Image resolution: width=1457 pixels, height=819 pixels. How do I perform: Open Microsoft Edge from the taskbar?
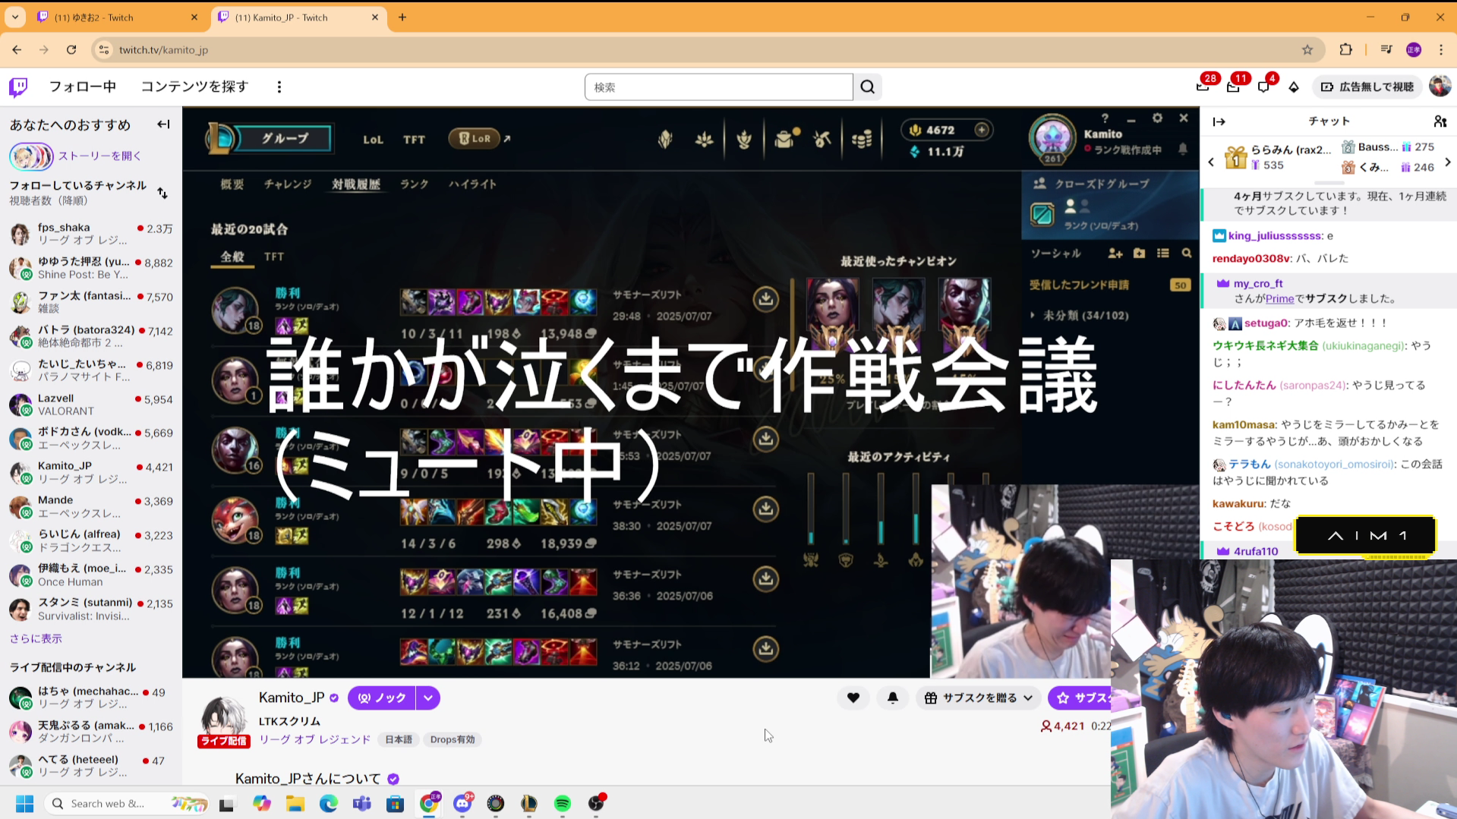[329, 803]
